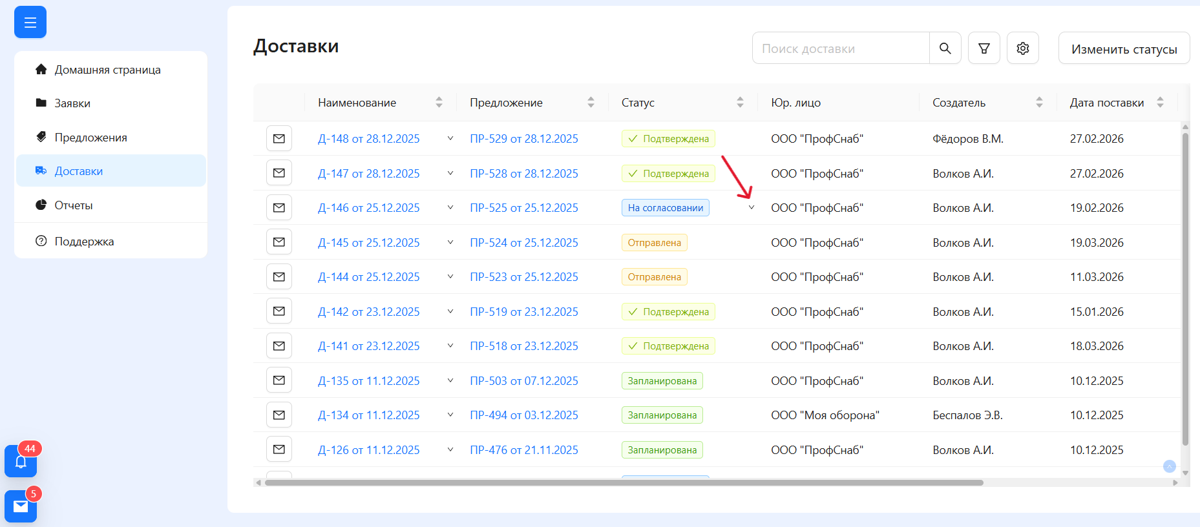Open offer link ПР-529 от 28.12.2025
Viewport: 1200px width, 527px height.
pos(523,139)
